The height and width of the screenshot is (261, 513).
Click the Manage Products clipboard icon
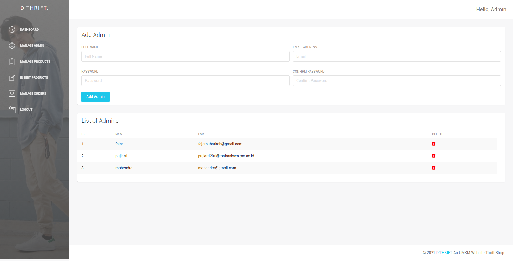point(12,61)
